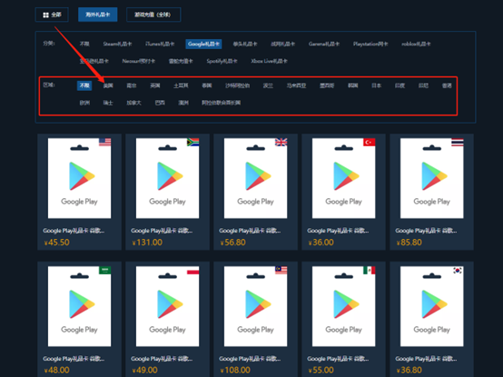Screen dimensions: 503x377
Task: Click the Turkey flag on the ¥36.00 card
Action: pos(370,142)
